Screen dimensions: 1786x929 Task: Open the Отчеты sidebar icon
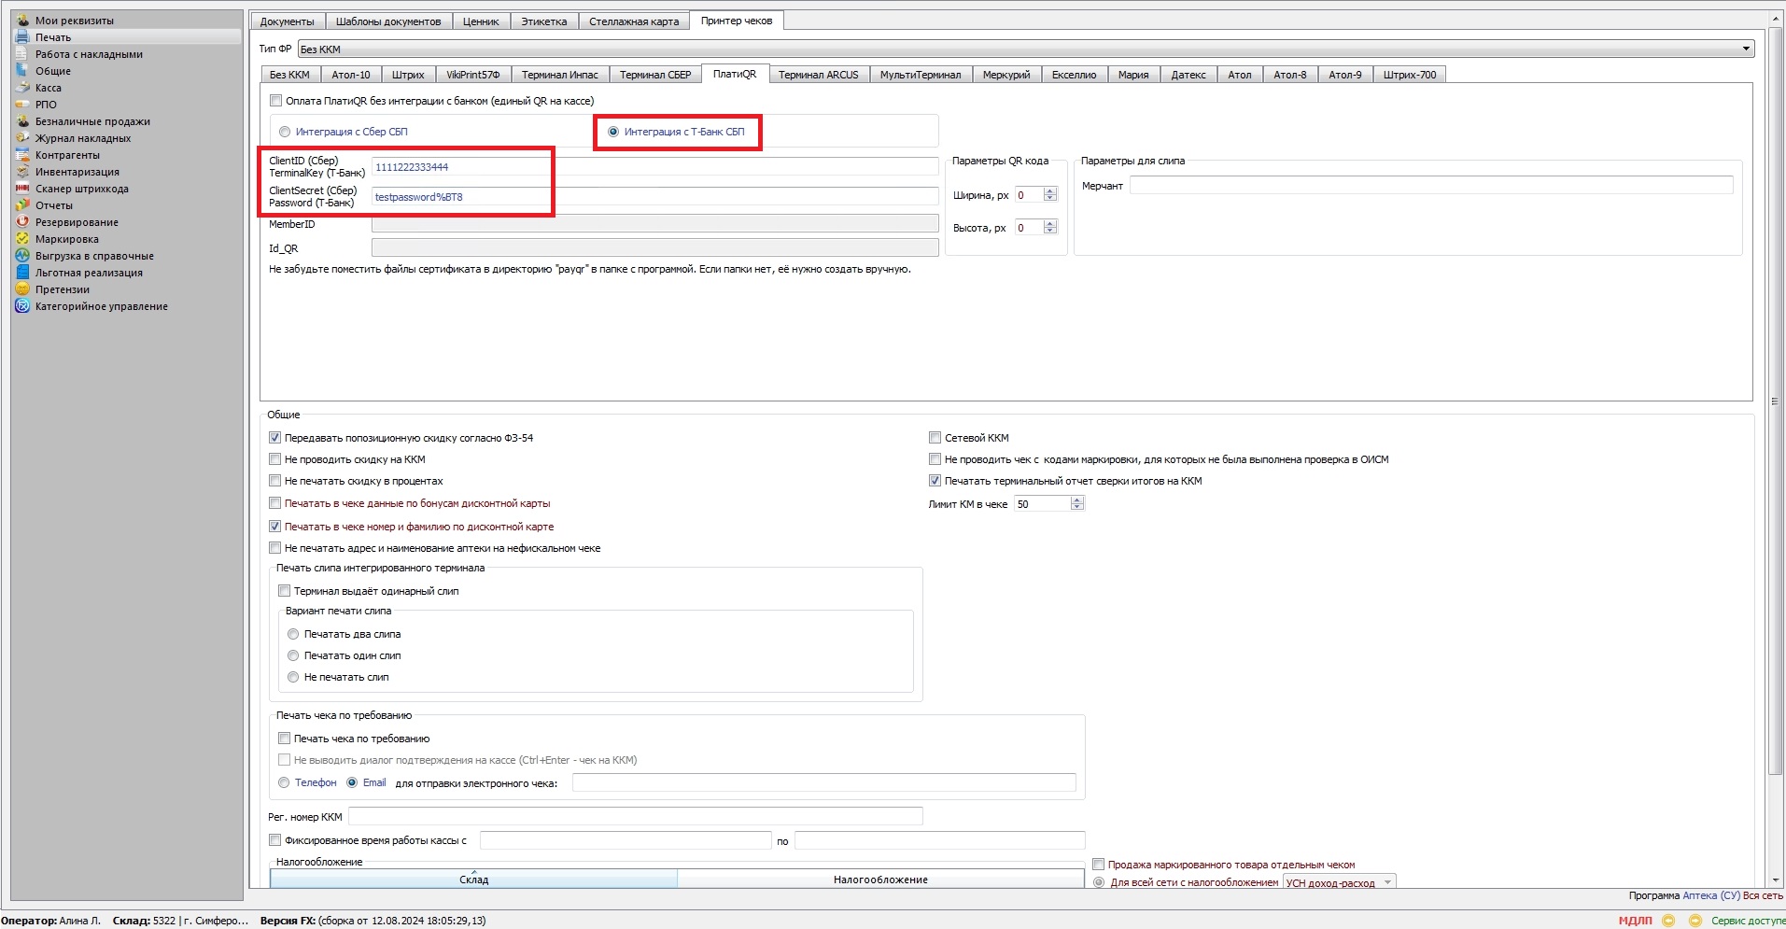(22, 205)
